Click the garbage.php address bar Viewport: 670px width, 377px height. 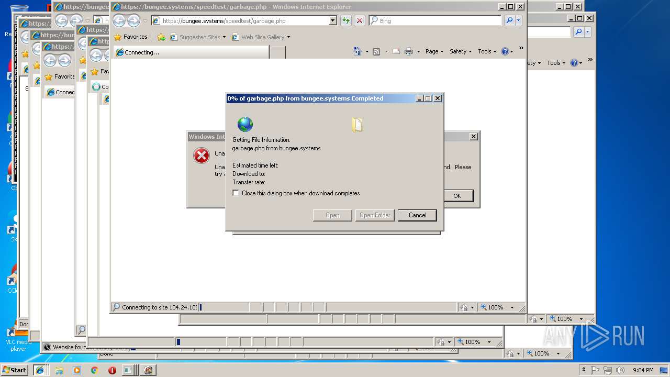coord(244,21)
